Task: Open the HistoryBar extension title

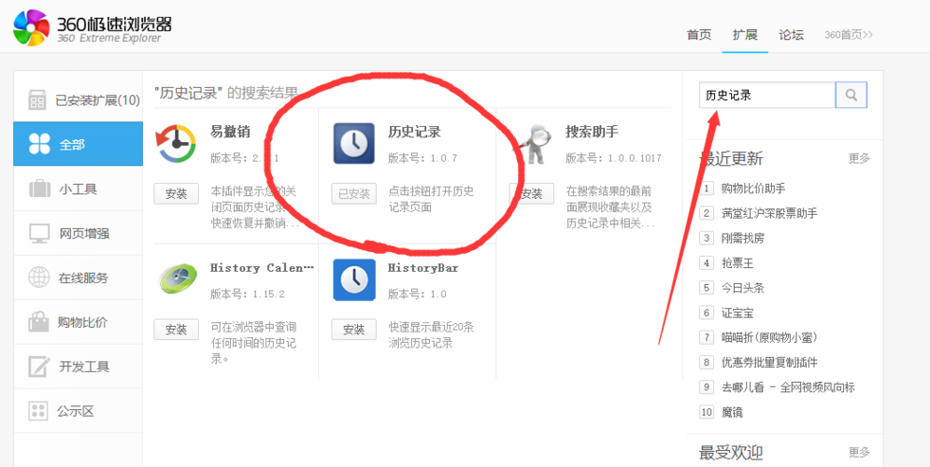Action: point(422,268)
